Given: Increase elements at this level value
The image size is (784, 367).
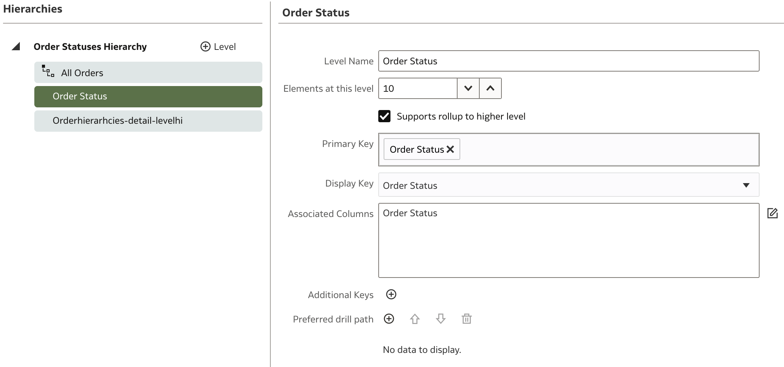Looking at the screenshot, I should 490,88.
